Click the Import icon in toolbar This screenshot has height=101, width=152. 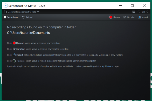[x=139, y=17]
